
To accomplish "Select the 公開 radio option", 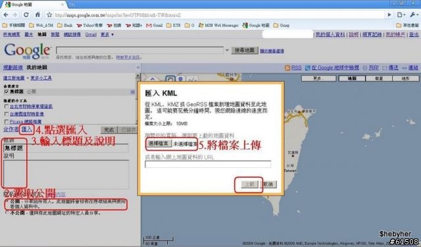I will pos(7,201).
